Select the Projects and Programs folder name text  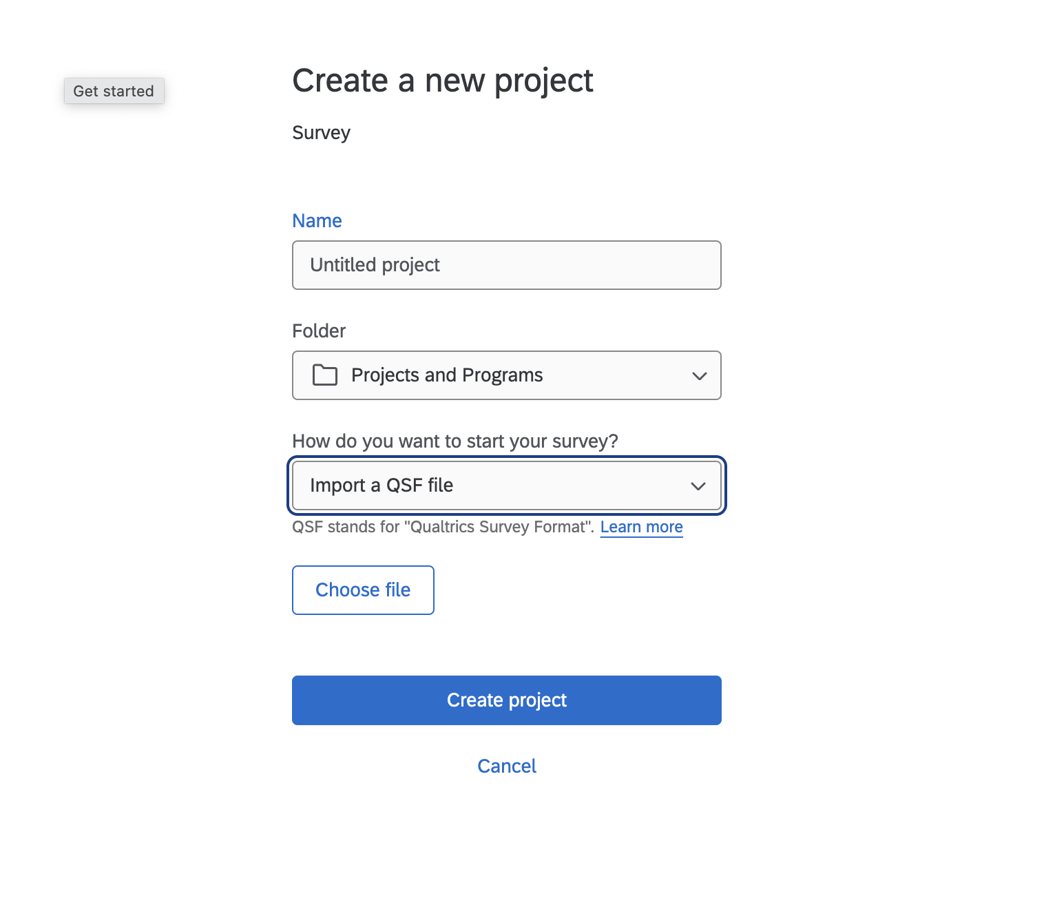447,375
